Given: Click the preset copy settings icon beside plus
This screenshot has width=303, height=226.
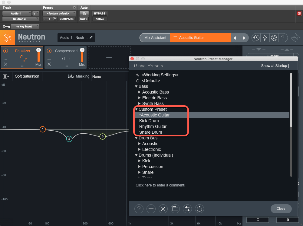Looking at the screenshot, I should click(54, 19).
